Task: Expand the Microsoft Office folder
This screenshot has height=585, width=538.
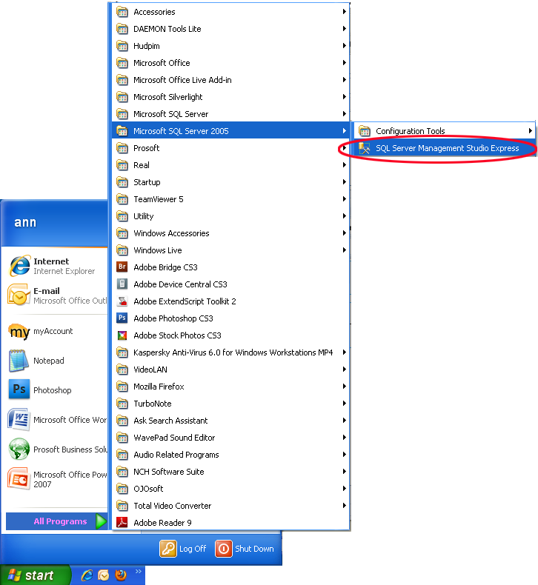Action: (162, 63)
